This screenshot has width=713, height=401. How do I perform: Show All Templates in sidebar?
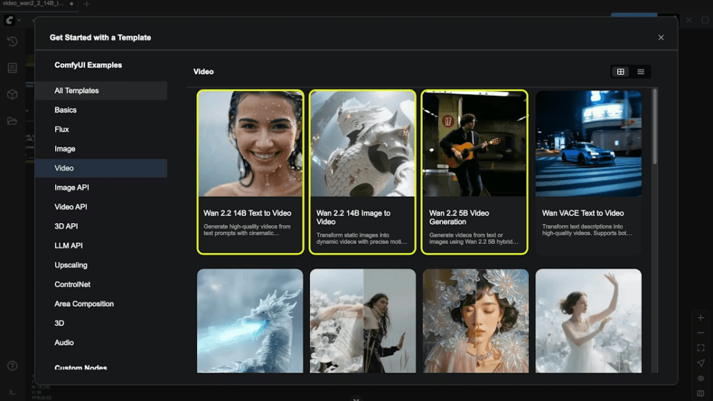point(77,90)
